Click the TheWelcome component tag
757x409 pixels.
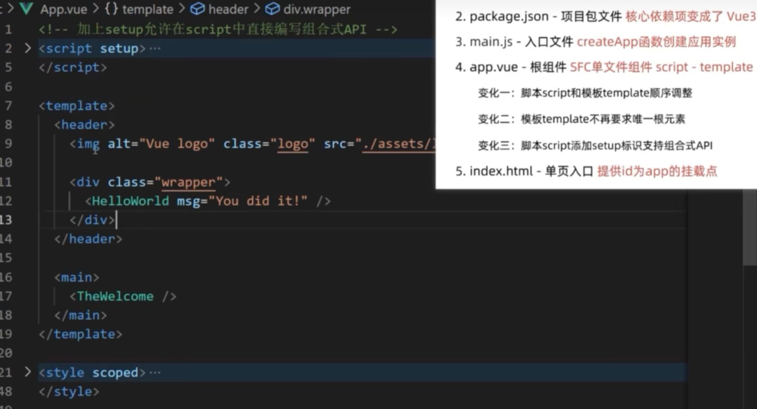coord(115,296)
